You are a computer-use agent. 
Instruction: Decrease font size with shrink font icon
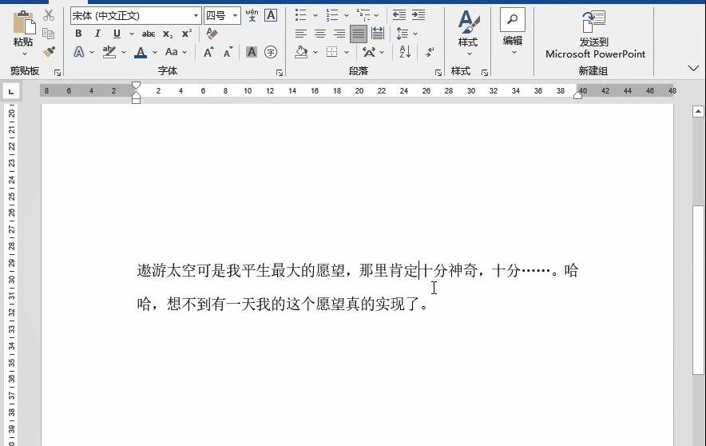[228, 52]
